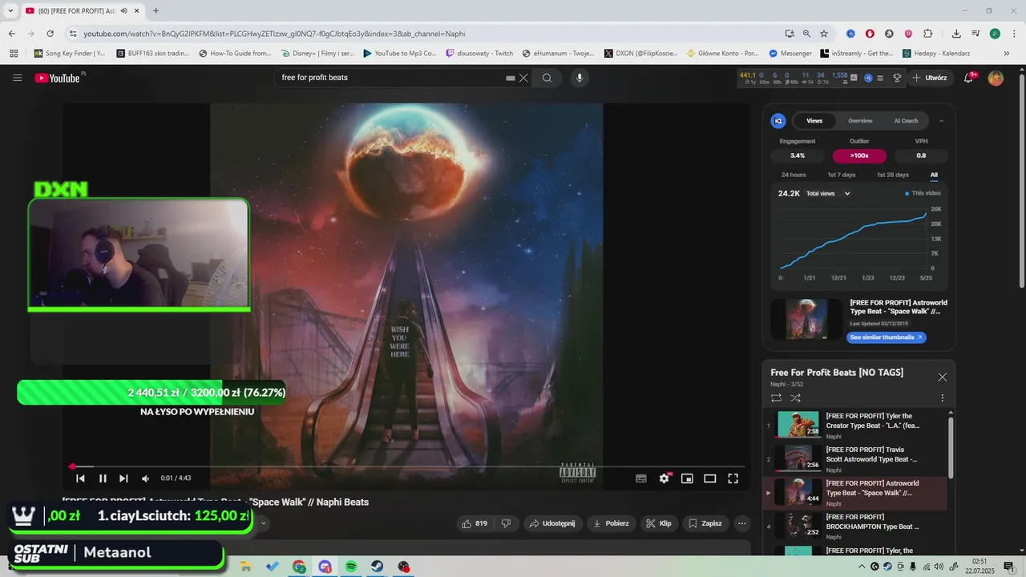Open the Chrome extensions puzzle icon

click(x=928, y=34)
